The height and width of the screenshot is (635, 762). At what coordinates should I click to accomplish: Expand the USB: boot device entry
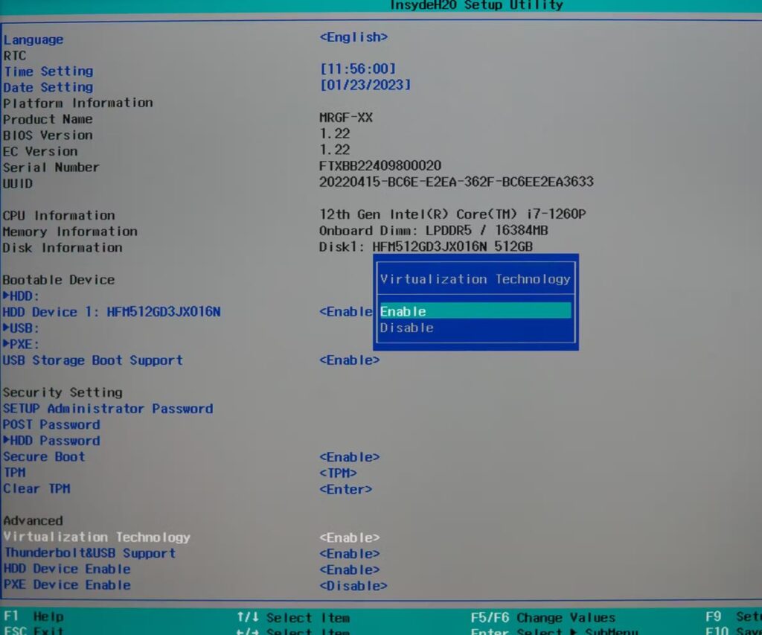pos(21,328)
